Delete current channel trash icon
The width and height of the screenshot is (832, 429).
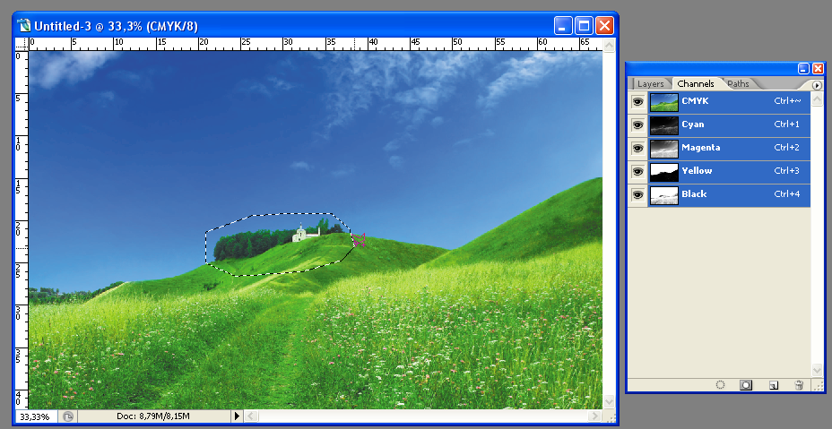799,385
